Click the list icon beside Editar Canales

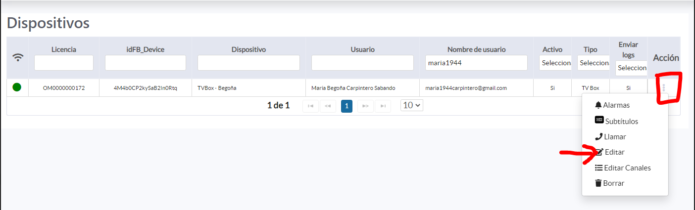click(598, 168)
